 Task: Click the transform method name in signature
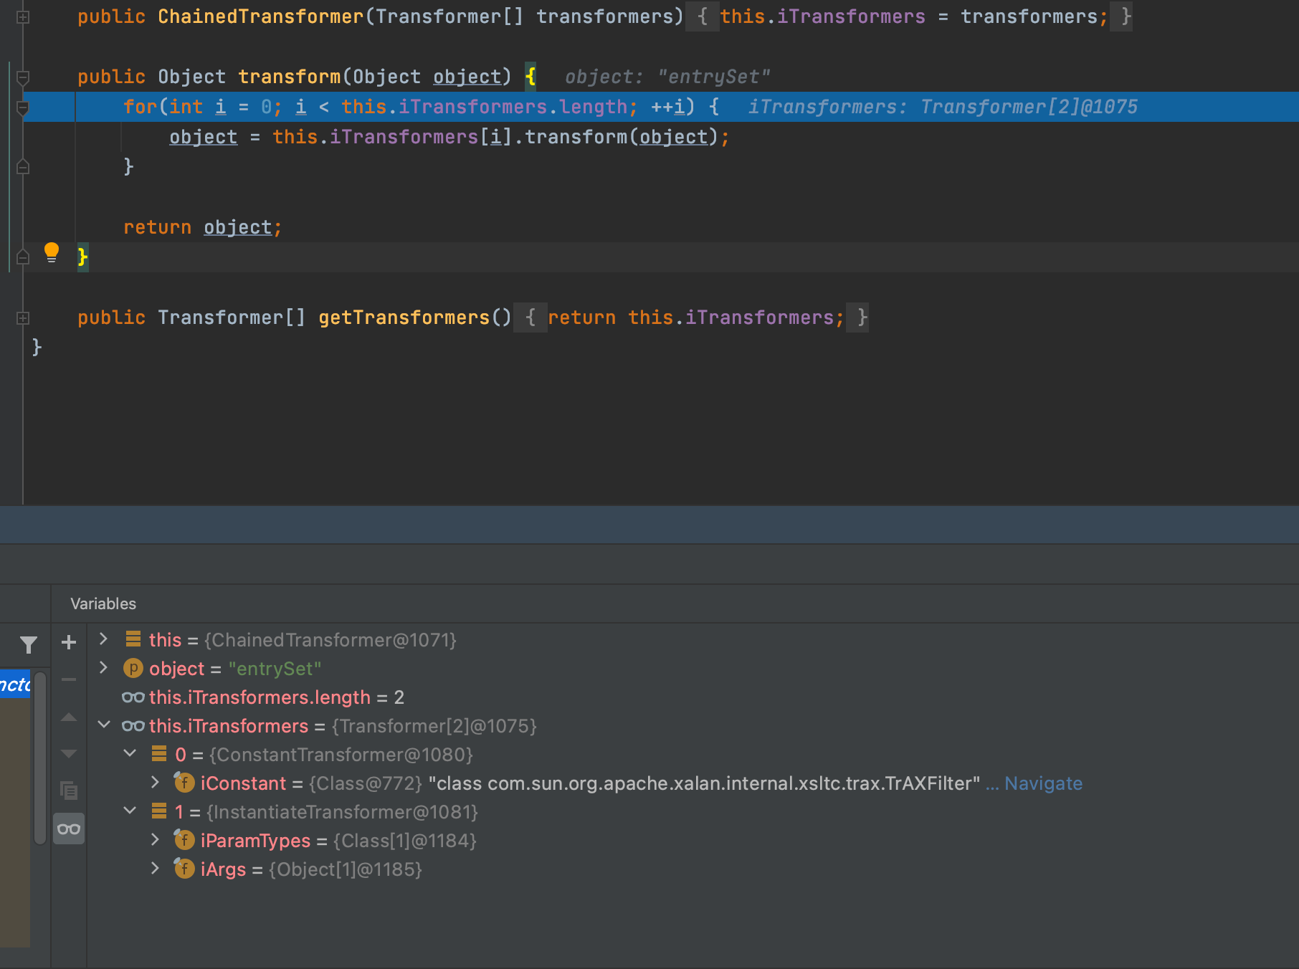(x=290, y=77)
